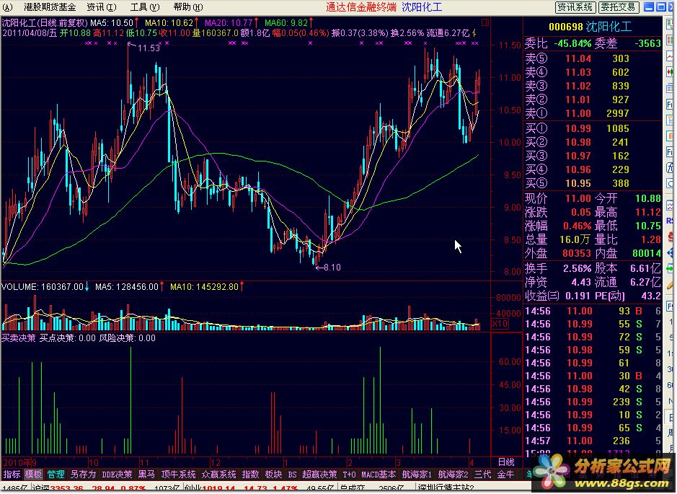The height and width of the screenshot is (494, 677).
Task: Open the 帮助(H) menu
Action: (x=188, y=7)
